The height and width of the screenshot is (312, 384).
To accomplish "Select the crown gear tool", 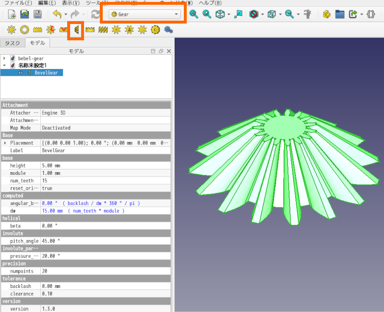I will tap(89, 30).
